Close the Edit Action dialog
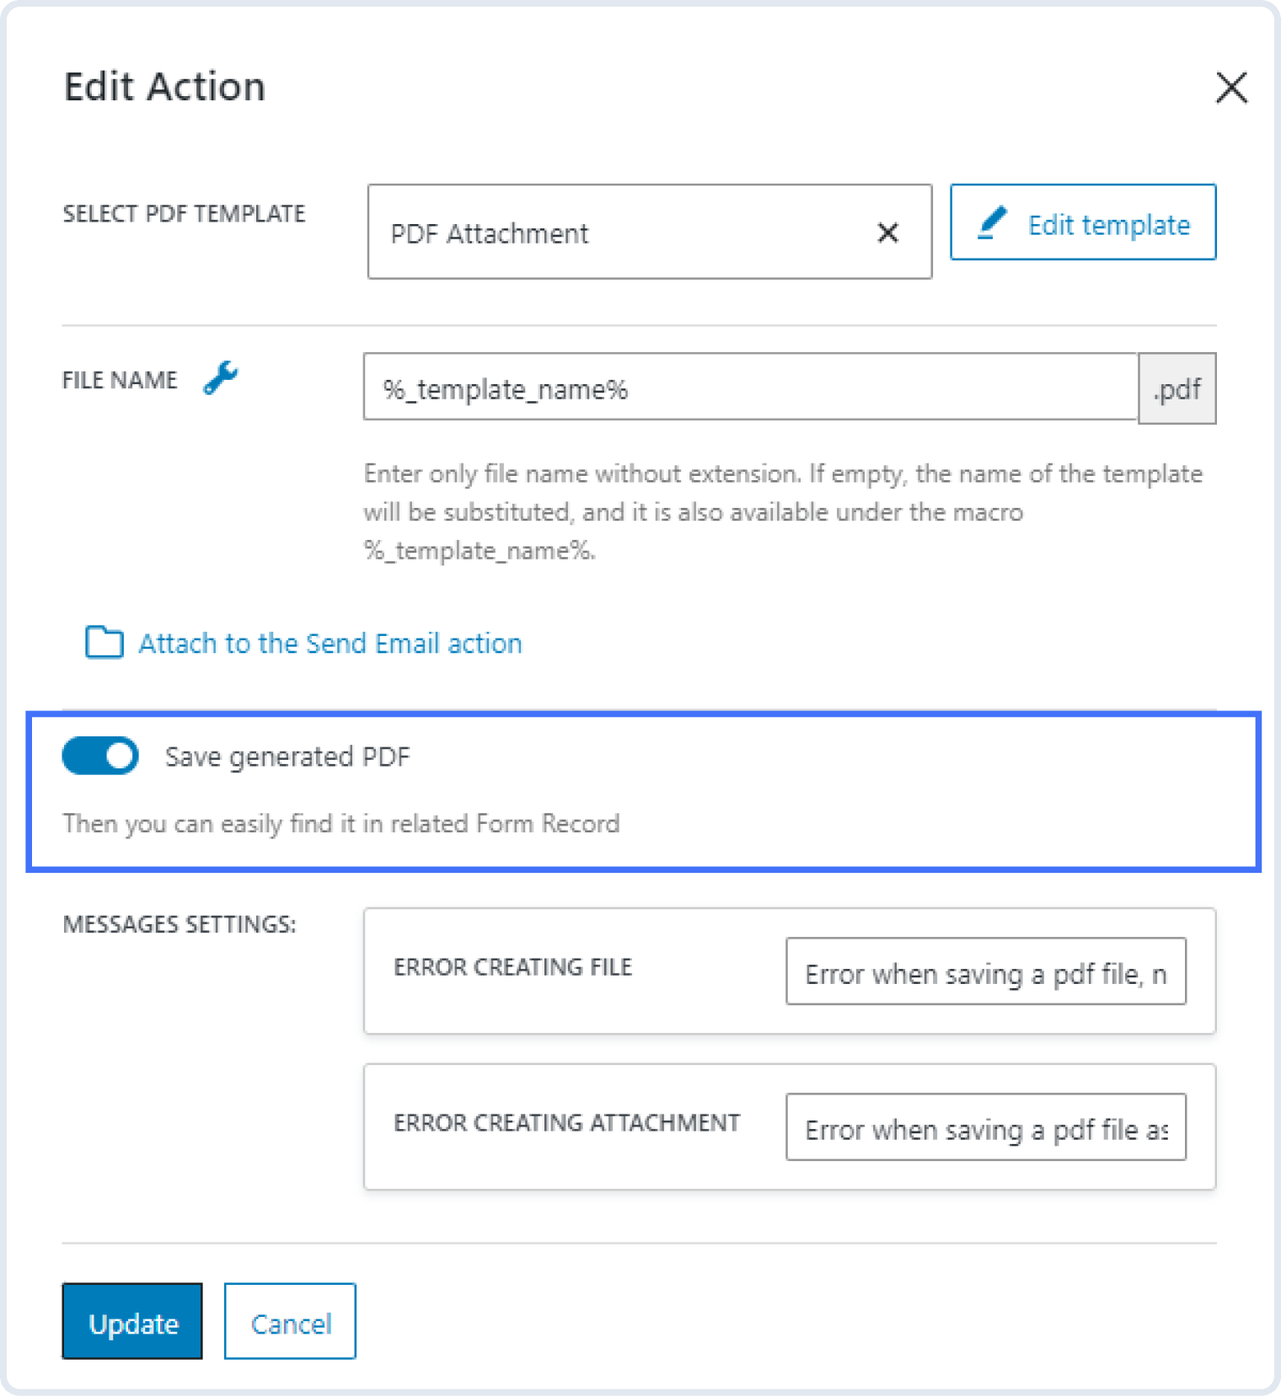Image resolution: width=1281 pixels, height=1396 pixels. [1231, 88]
